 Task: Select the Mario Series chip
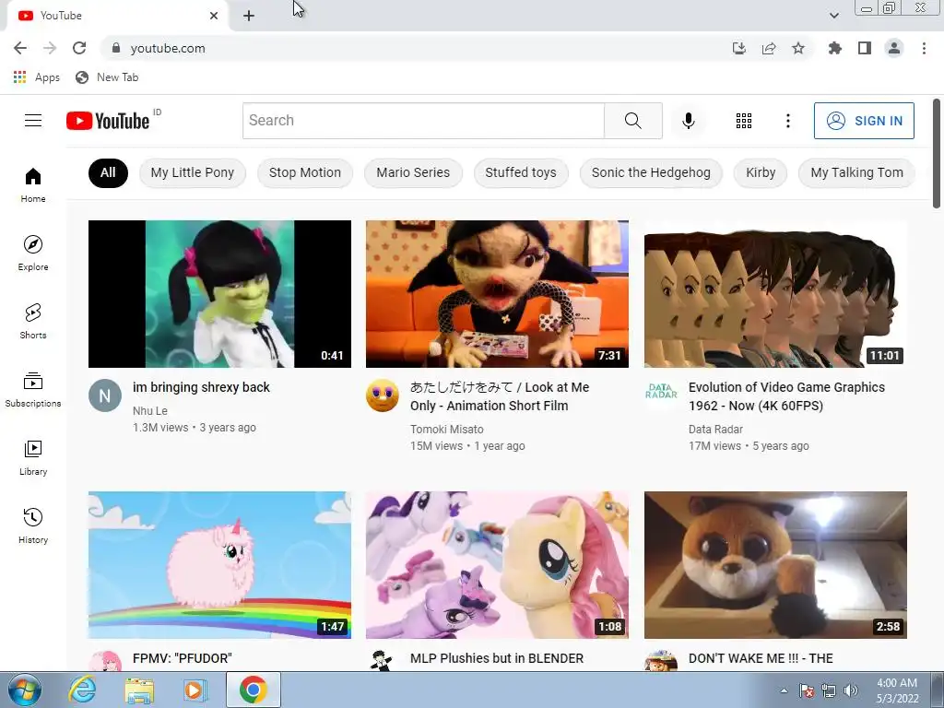413,172
